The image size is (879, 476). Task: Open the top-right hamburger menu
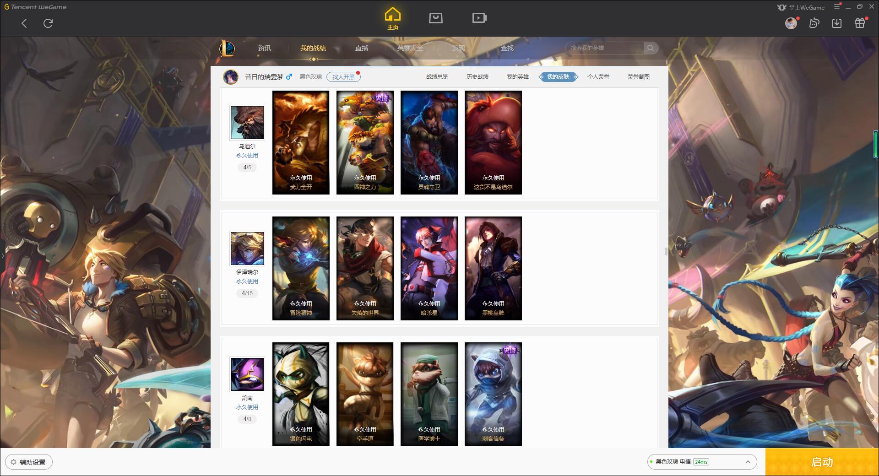point(837,6)
